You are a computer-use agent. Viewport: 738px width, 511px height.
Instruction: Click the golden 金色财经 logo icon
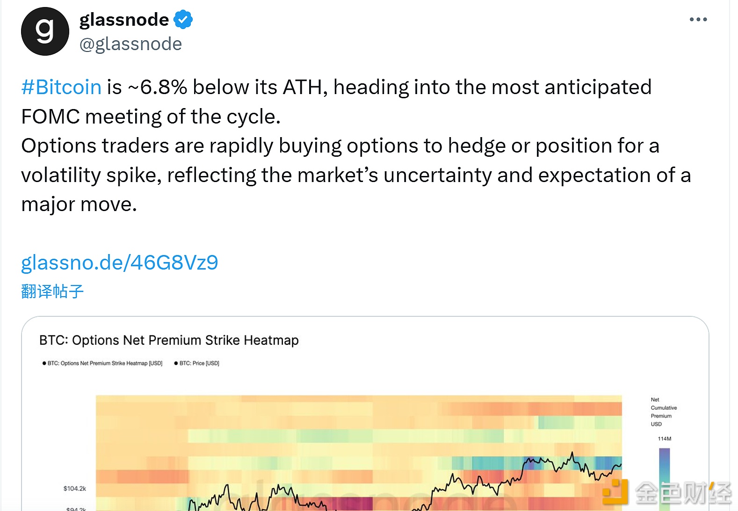[x=615, y=492]
